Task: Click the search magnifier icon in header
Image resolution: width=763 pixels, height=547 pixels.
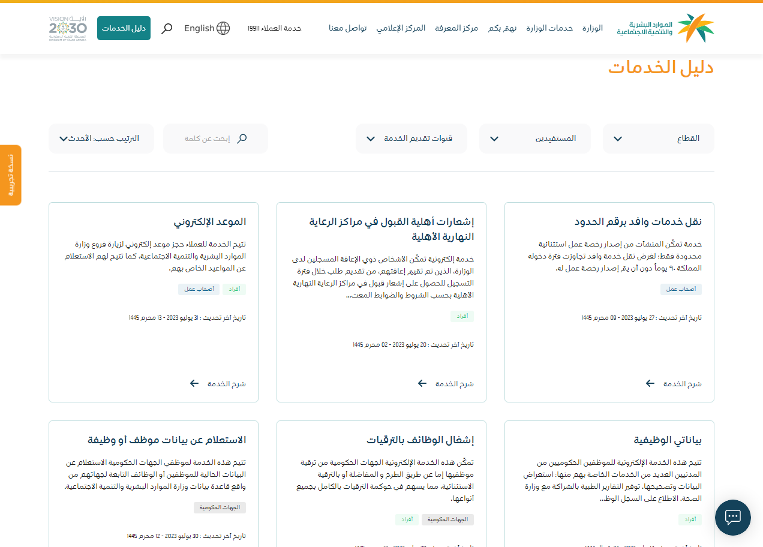Action: point(167,28)
